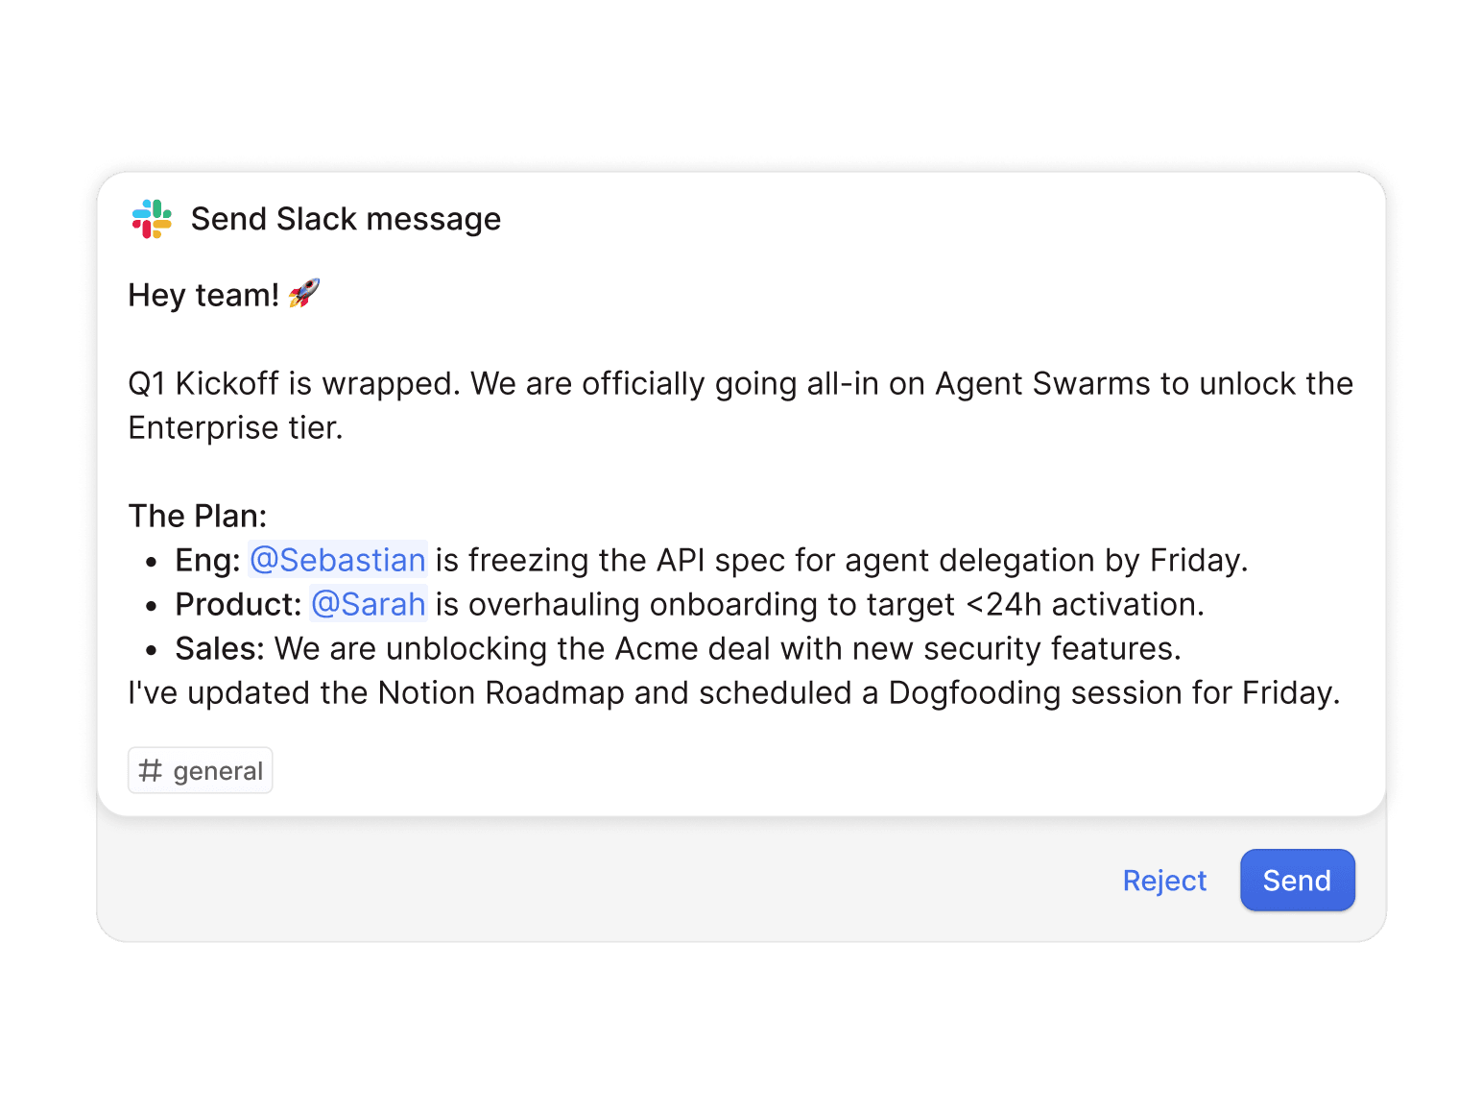
Task: Click the Reject option
Action: pos(1164,880)
